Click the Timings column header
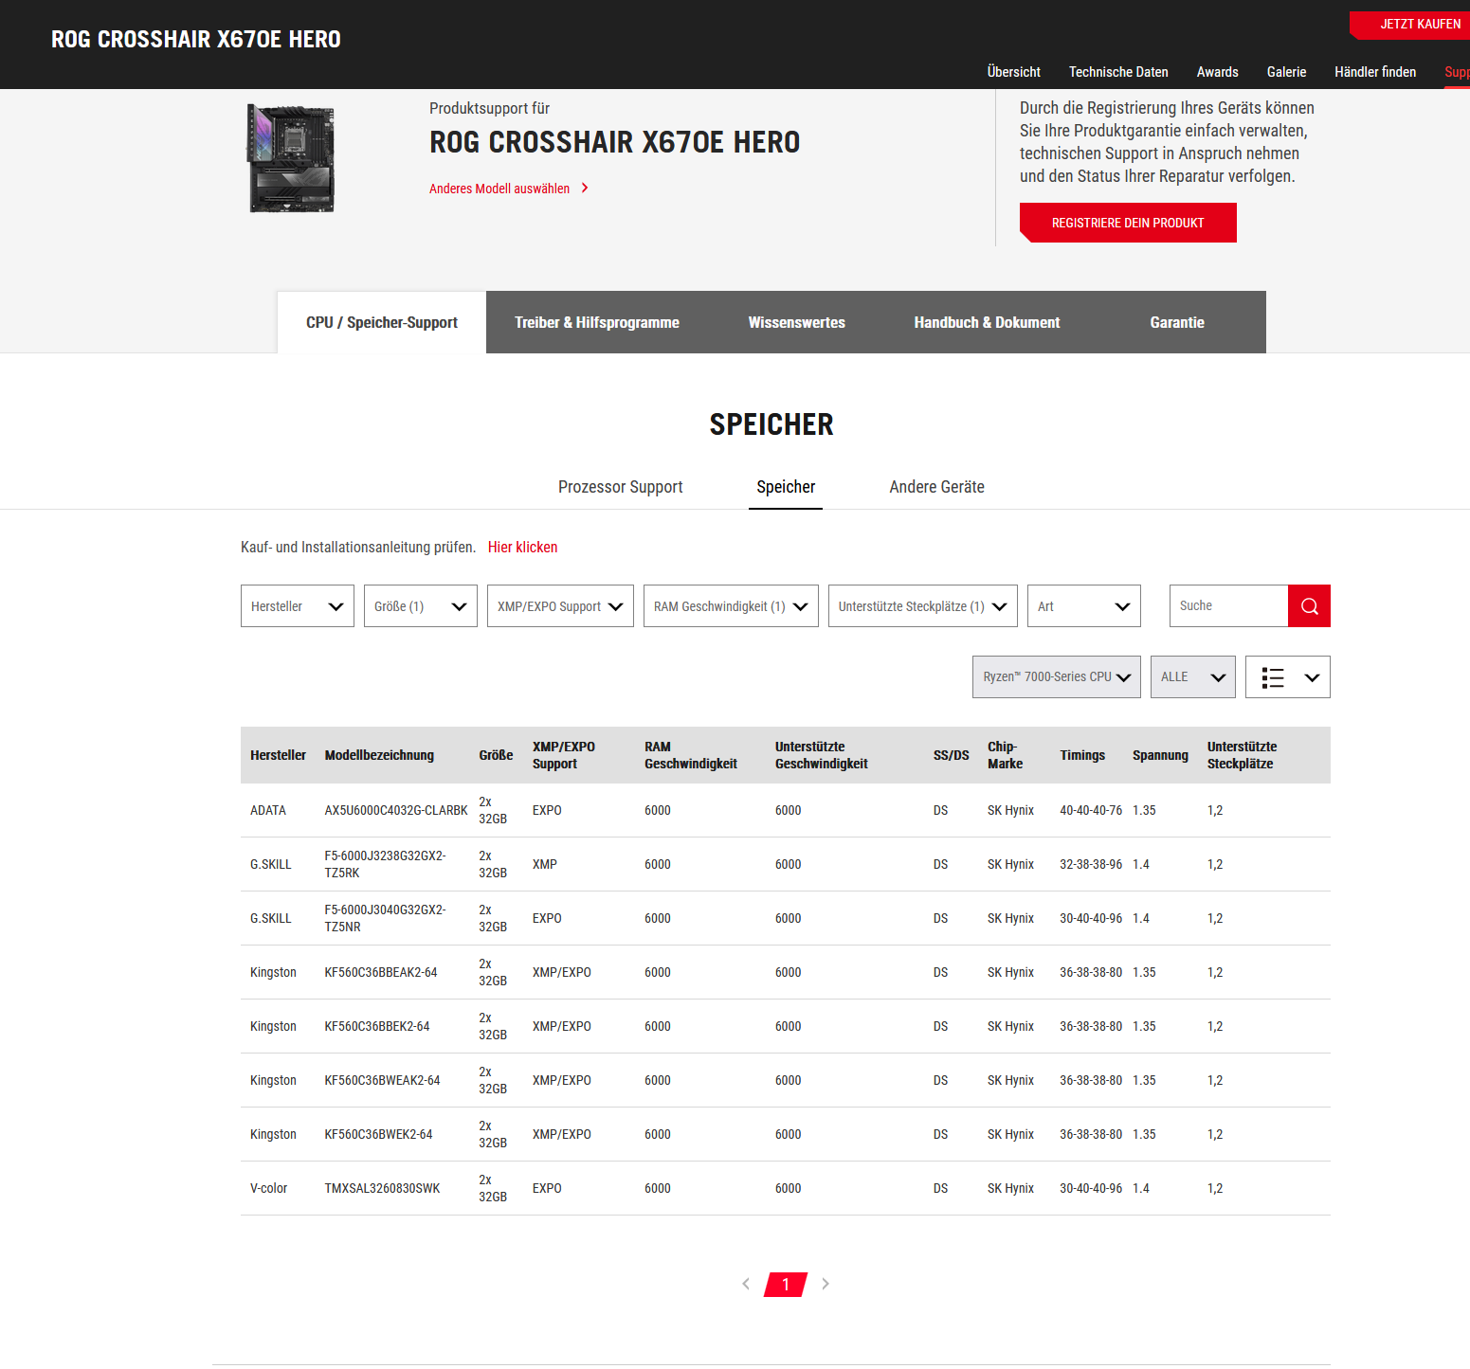The height and width of the screenshot is (1369, 1470). [1082, 755]
